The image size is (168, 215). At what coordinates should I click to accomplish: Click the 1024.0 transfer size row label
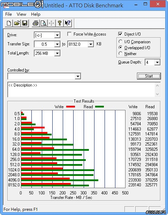[x=14, y=170]
